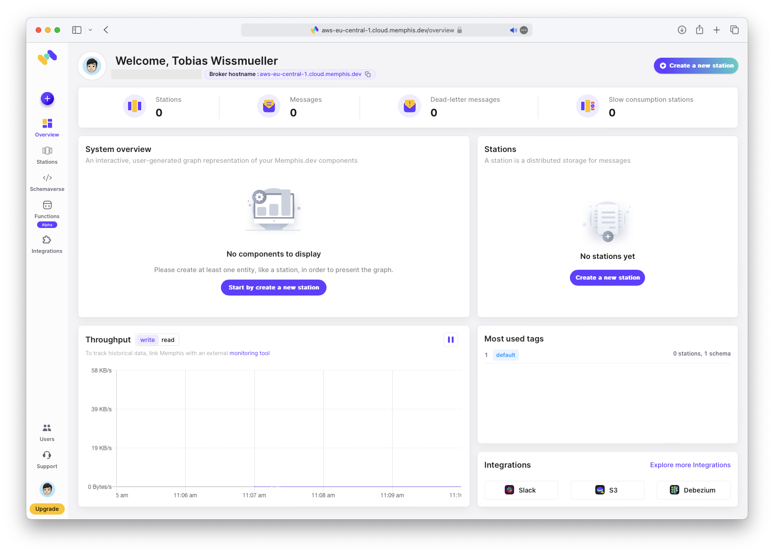Screen dimensions: 774x554
Task: Switch throughput to read
Action: (168, 340)
